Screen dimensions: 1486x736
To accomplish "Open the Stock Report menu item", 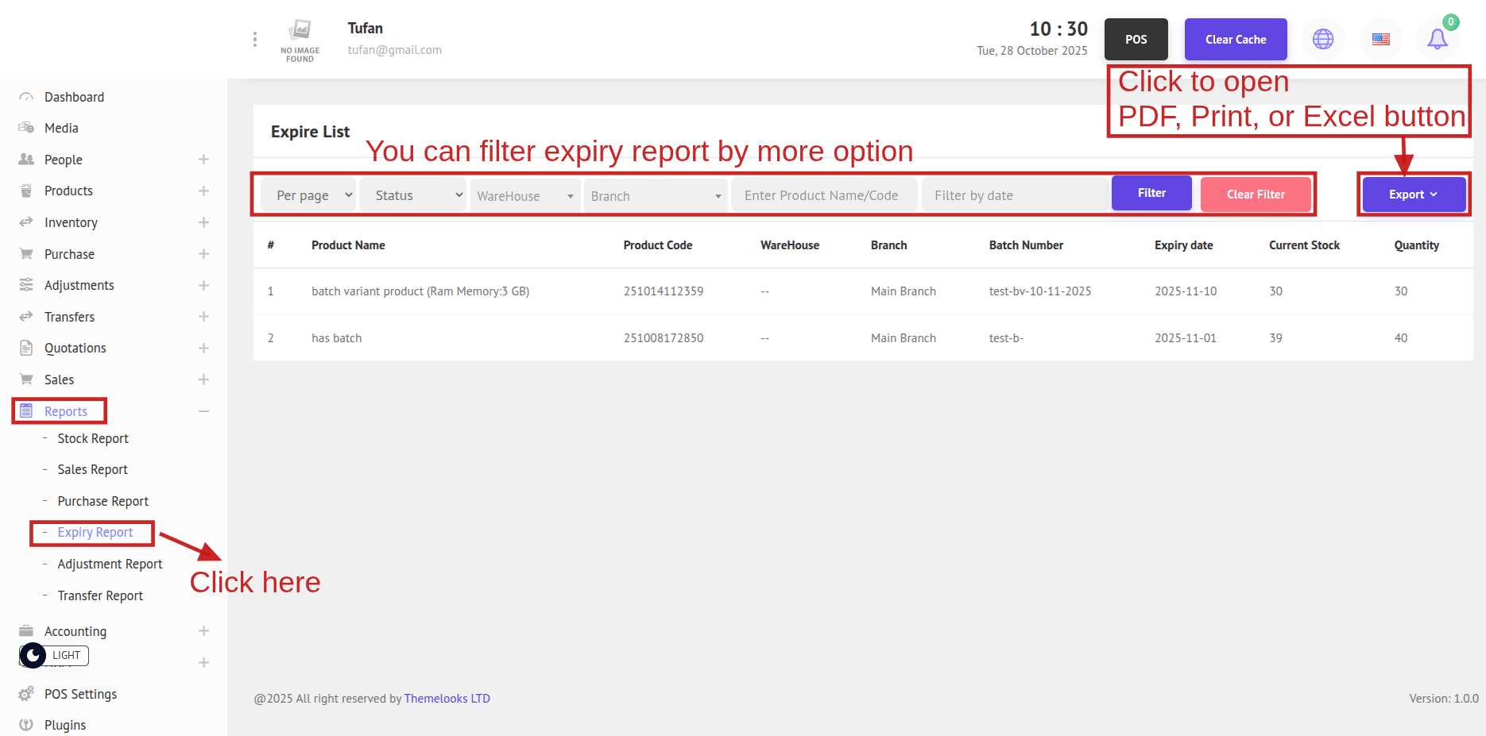I will pyautogui.click(x=92, y=438).
